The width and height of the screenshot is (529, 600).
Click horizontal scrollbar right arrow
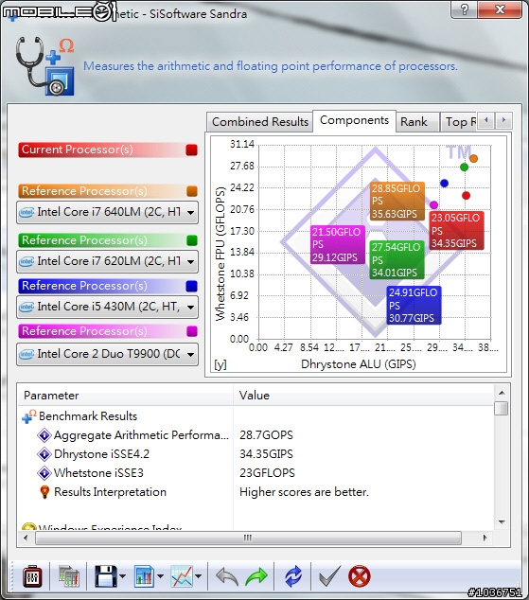485,538
